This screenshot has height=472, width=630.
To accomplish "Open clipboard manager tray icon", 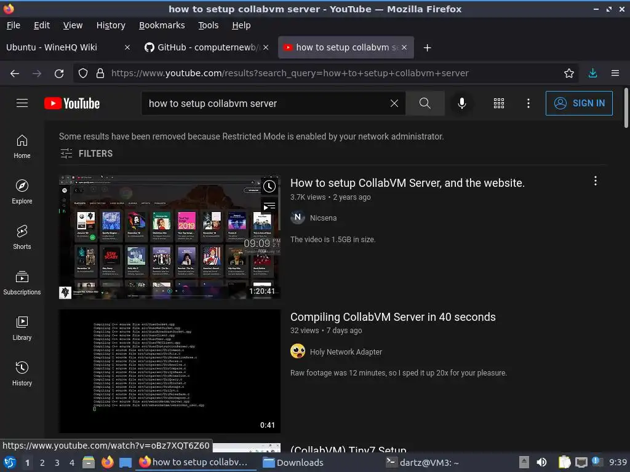I will coord(565,462).
